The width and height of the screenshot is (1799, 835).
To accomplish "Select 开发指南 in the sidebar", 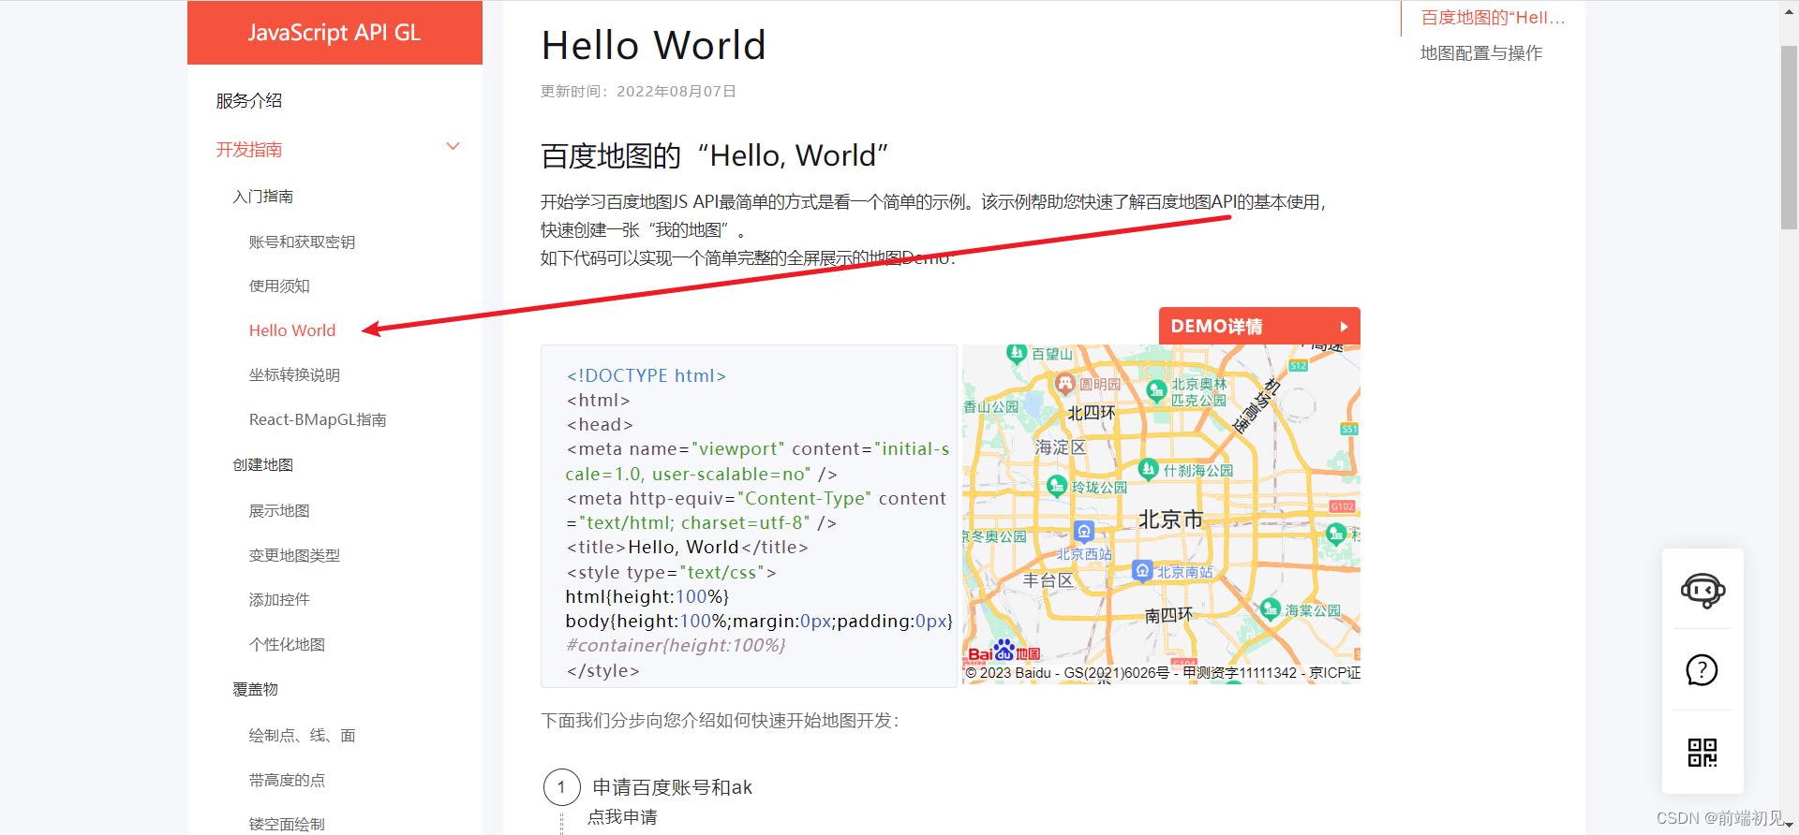I will (249, 150).
